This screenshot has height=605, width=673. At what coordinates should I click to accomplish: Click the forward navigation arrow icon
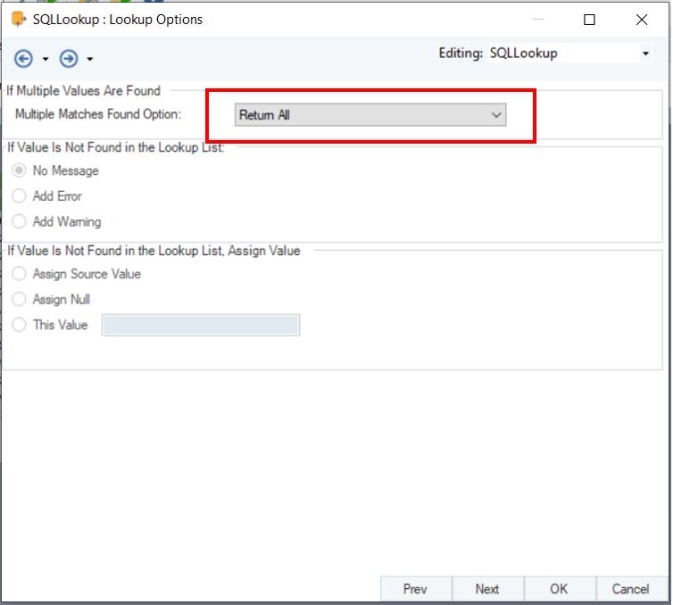point(69,59)
